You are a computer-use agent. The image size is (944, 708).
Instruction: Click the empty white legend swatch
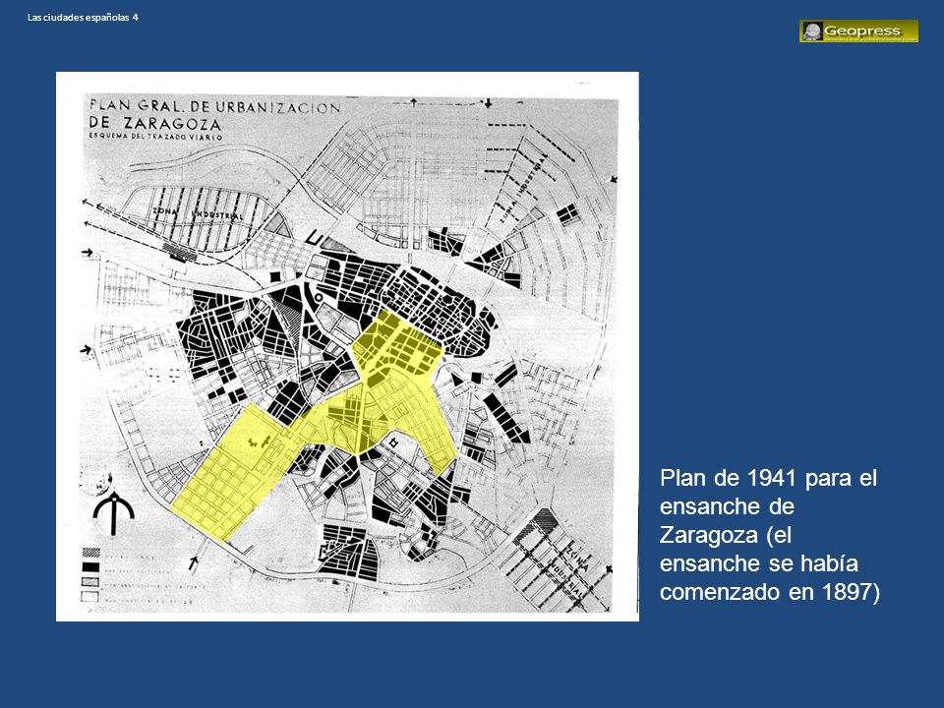pyautogui.click(x=90, y=597)
